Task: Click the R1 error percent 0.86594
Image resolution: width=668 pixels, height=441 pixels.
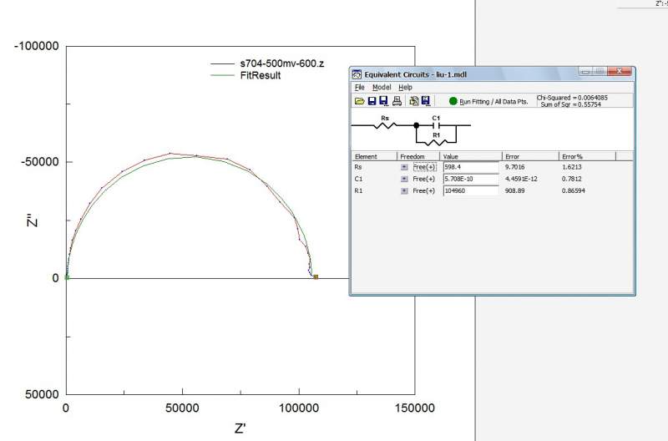Action: 574,191
